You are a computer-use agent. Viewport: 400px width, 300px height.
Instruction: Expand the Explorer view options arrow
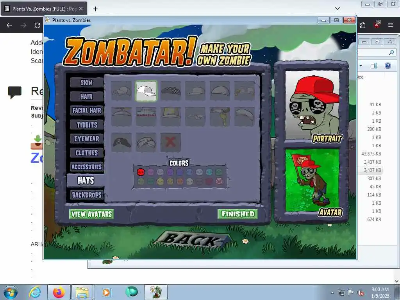pos(361,66)
